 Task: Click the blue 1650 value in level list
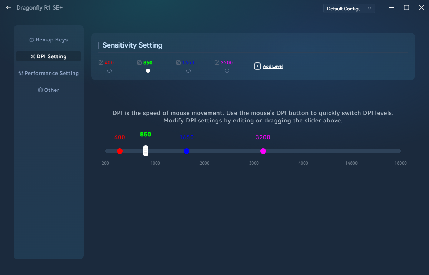pos(188,62)
